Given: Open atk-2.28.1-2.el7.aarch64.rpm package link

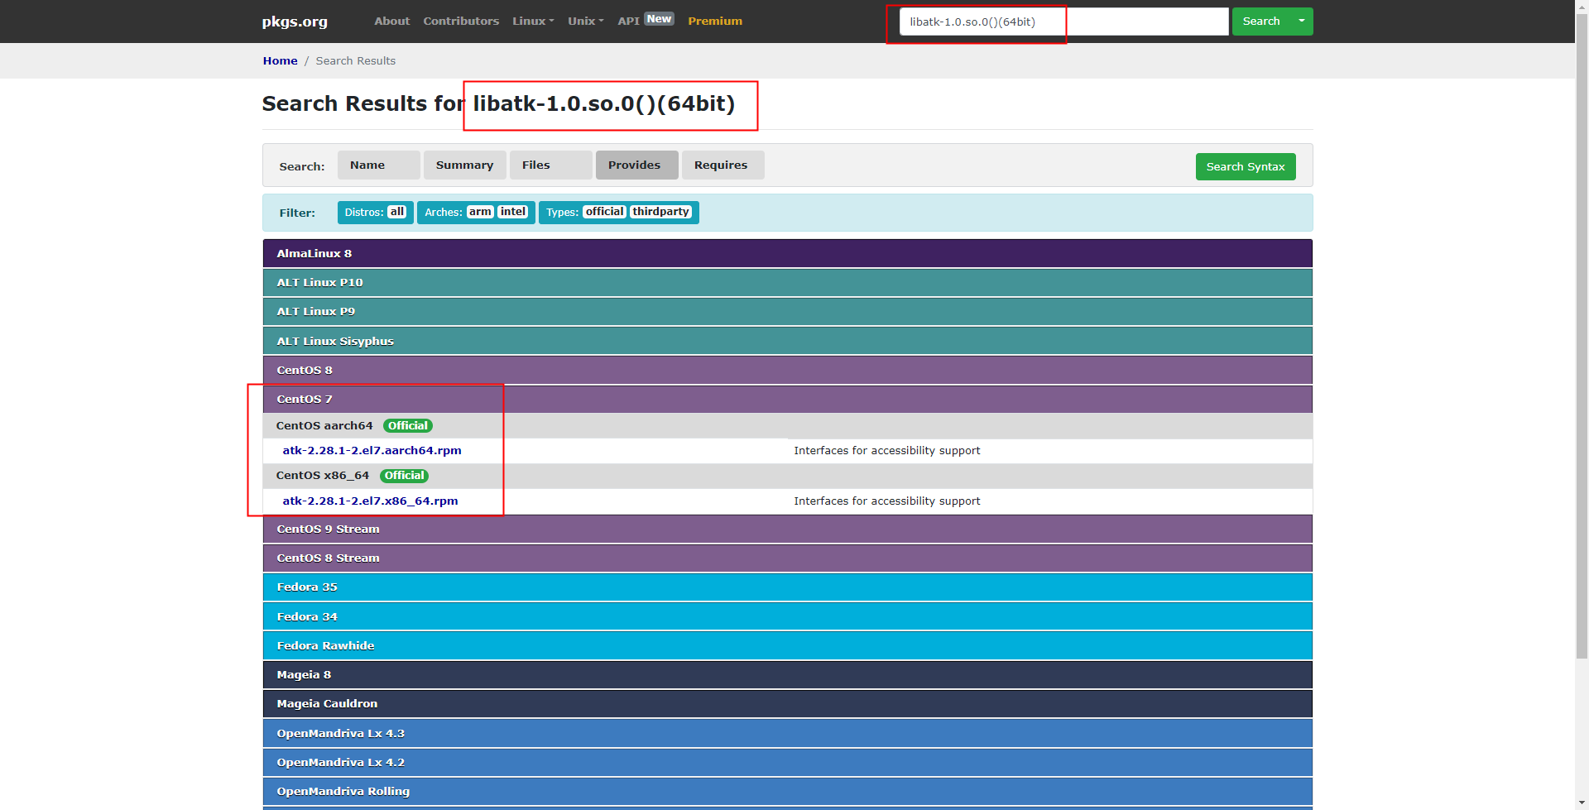Looking at the screenshot, I should (x=372, y=450).
